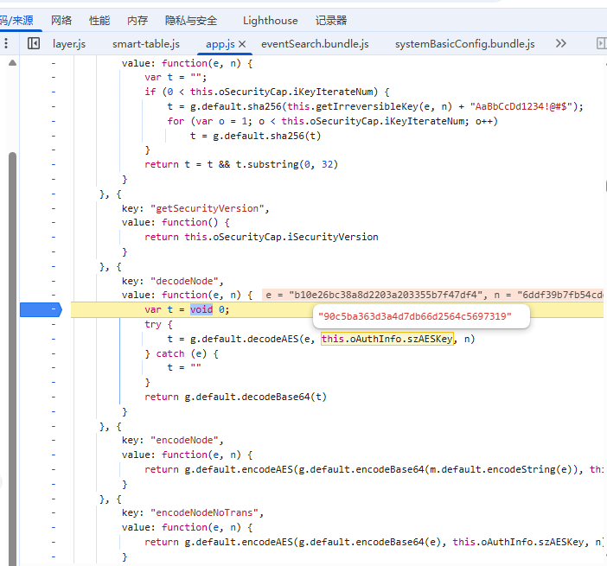Open the 隐私与安全 panel tab
Image resolution: width=607 pixels, height=566 pixels.
coord(191,21)
